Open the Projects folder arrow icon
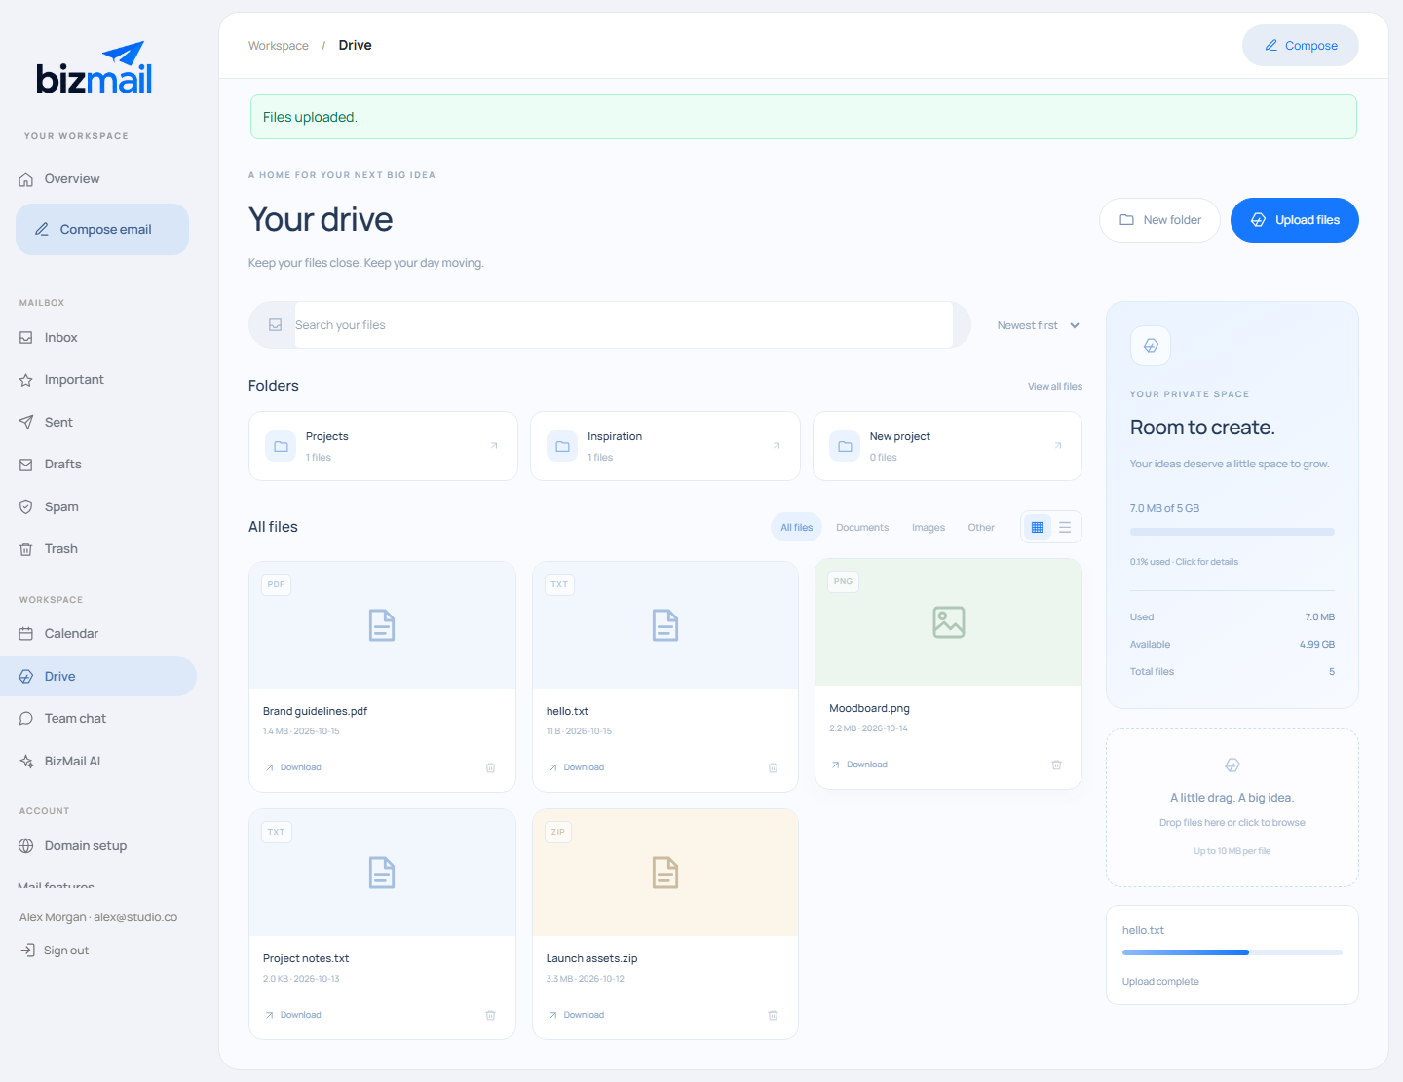Image resolution: width=1403 pixels, height=1082 pixels. coord(494,446)
